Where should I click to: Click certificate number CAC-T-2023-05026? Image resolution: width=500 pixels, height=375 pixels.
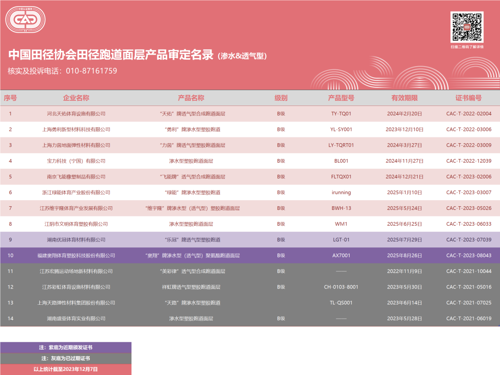[x=469, y=209]
